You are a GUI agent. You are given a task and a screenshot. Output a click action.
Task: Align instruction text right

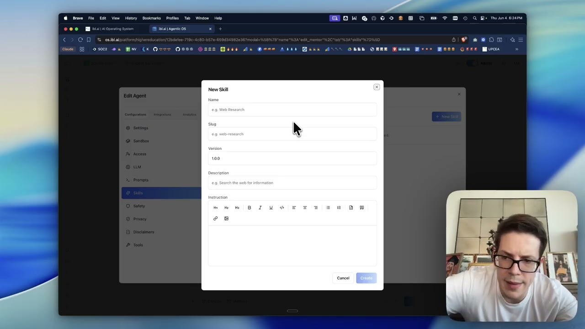coord(316,207)
